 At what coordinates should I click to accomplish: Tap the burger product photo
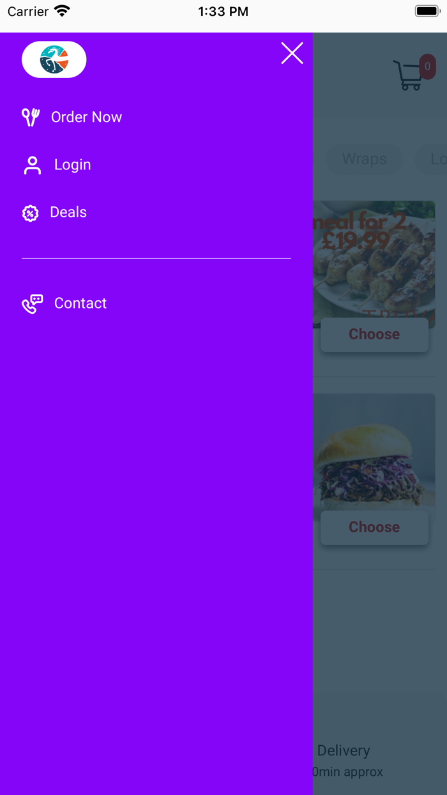pos(374,457)
